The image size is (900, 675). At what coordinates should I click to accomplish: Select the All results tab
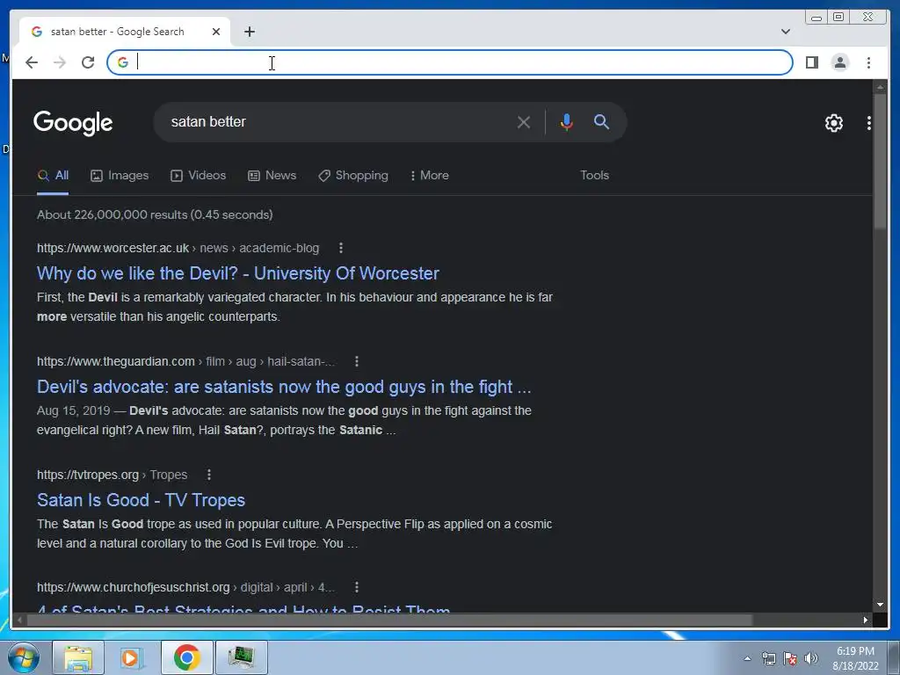[x=53, y=176]
